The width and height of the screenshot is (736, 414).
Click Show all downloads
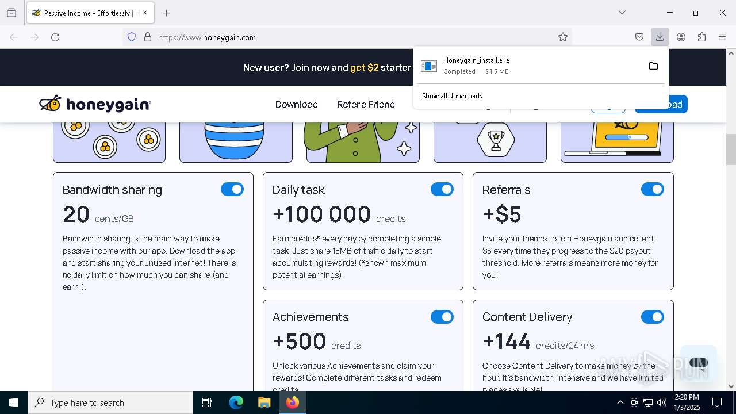click(452, 96)
